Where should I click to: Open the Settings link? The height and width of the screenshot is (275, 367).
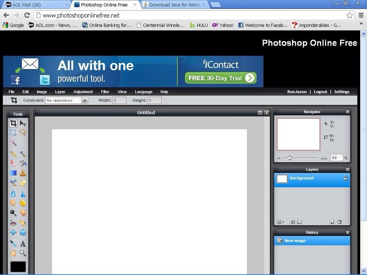pyautogui.click(x=342, y=92)
